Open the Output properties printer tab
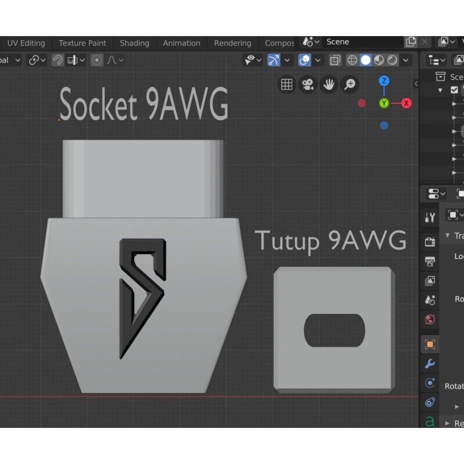The height and width of the screenshot is (464, 464). [x=430, y=261]
